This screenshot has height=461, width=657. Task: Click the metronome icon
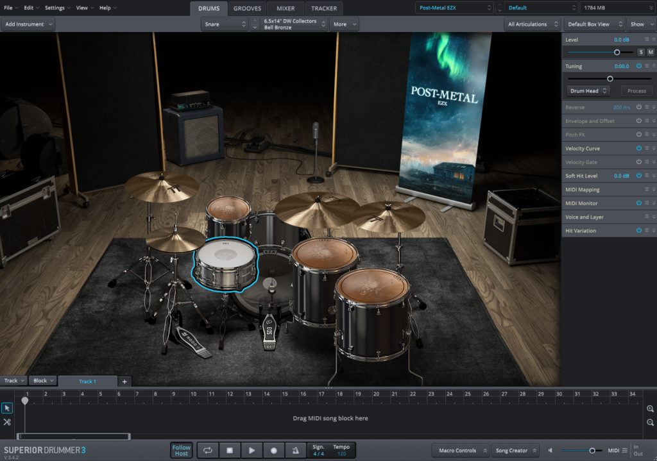[x=295, y=451]
